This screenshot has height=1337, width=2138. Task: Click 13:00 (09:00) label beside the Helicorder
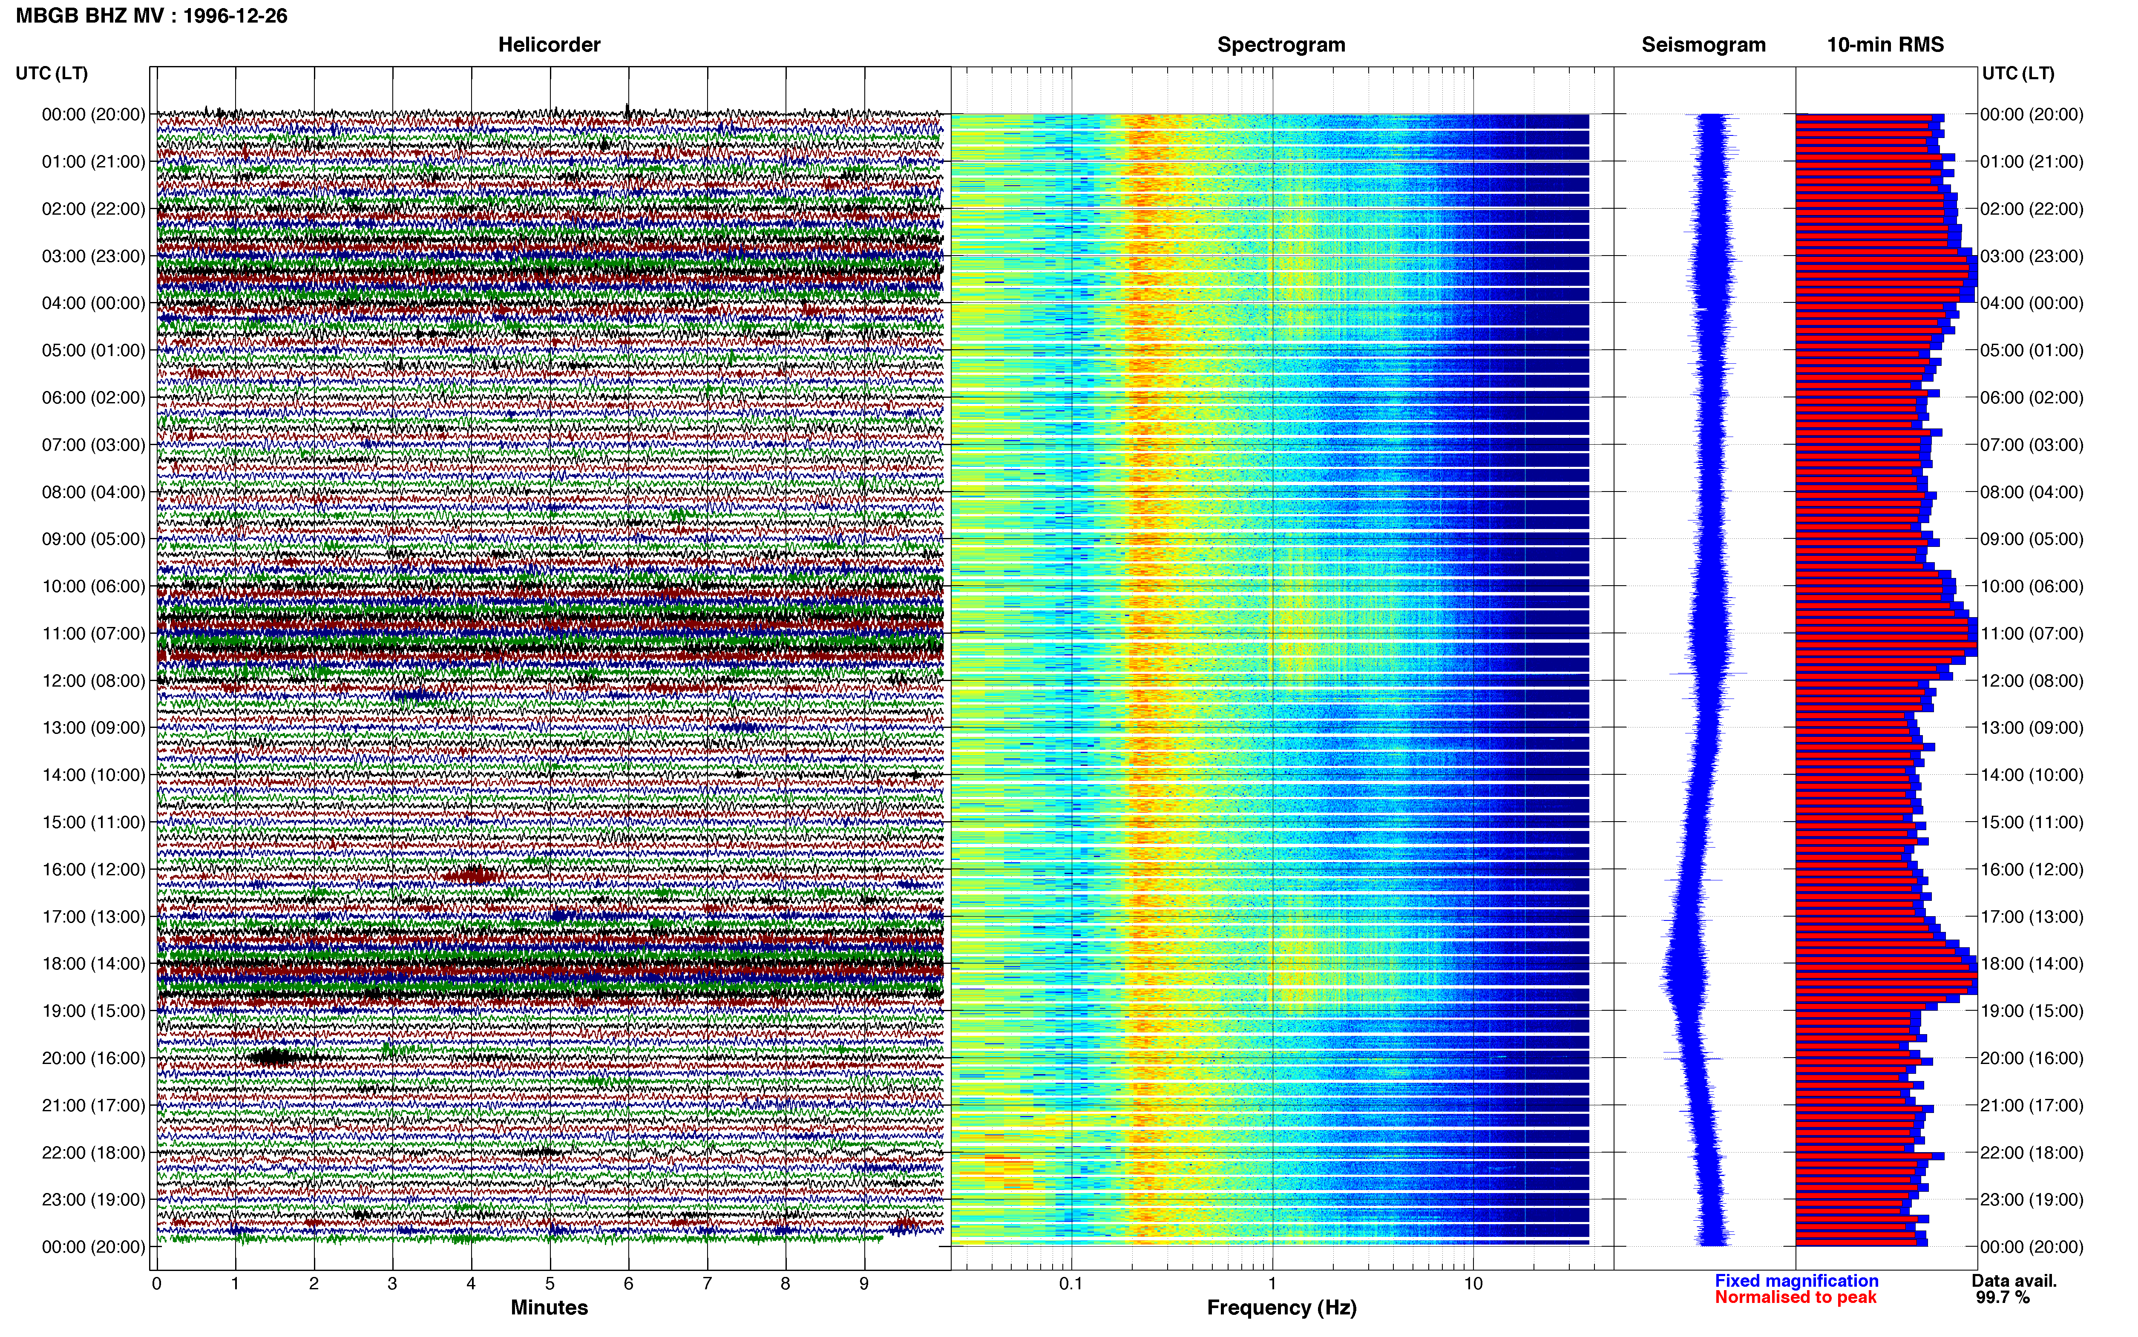click(x=94, y=728)
